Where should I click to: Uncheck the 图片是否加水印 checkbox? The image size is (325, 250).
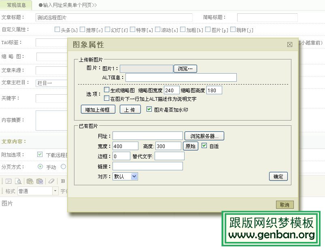click(149, 109)
